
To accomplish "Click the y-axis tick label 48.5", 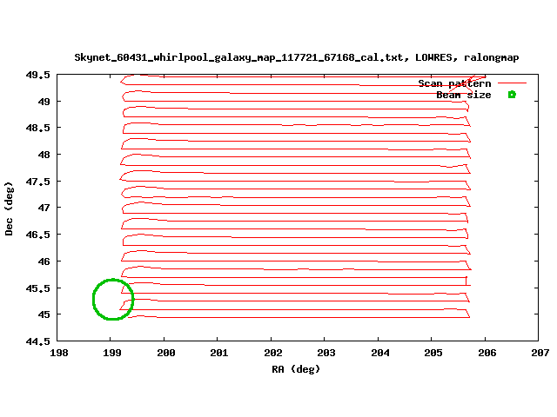I will point(38,128).
